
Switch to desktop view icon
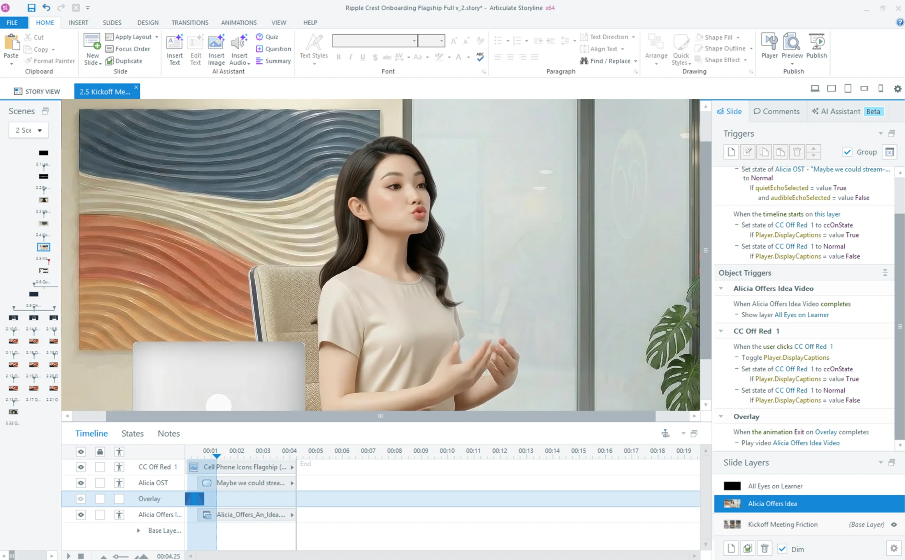click(x=815, y=89)
